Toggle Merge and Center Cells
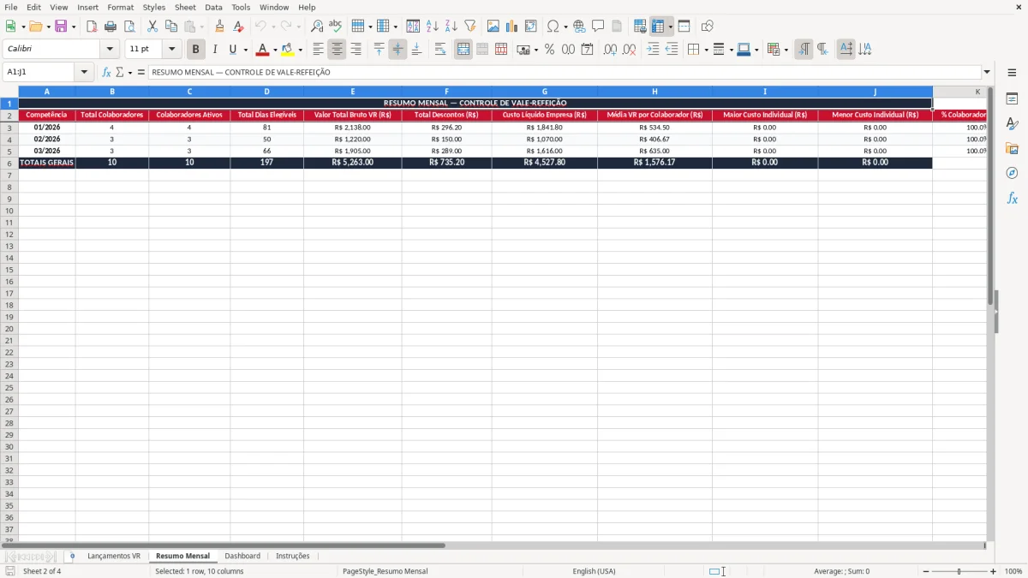Screen dimensions: 1028x578 463,50
